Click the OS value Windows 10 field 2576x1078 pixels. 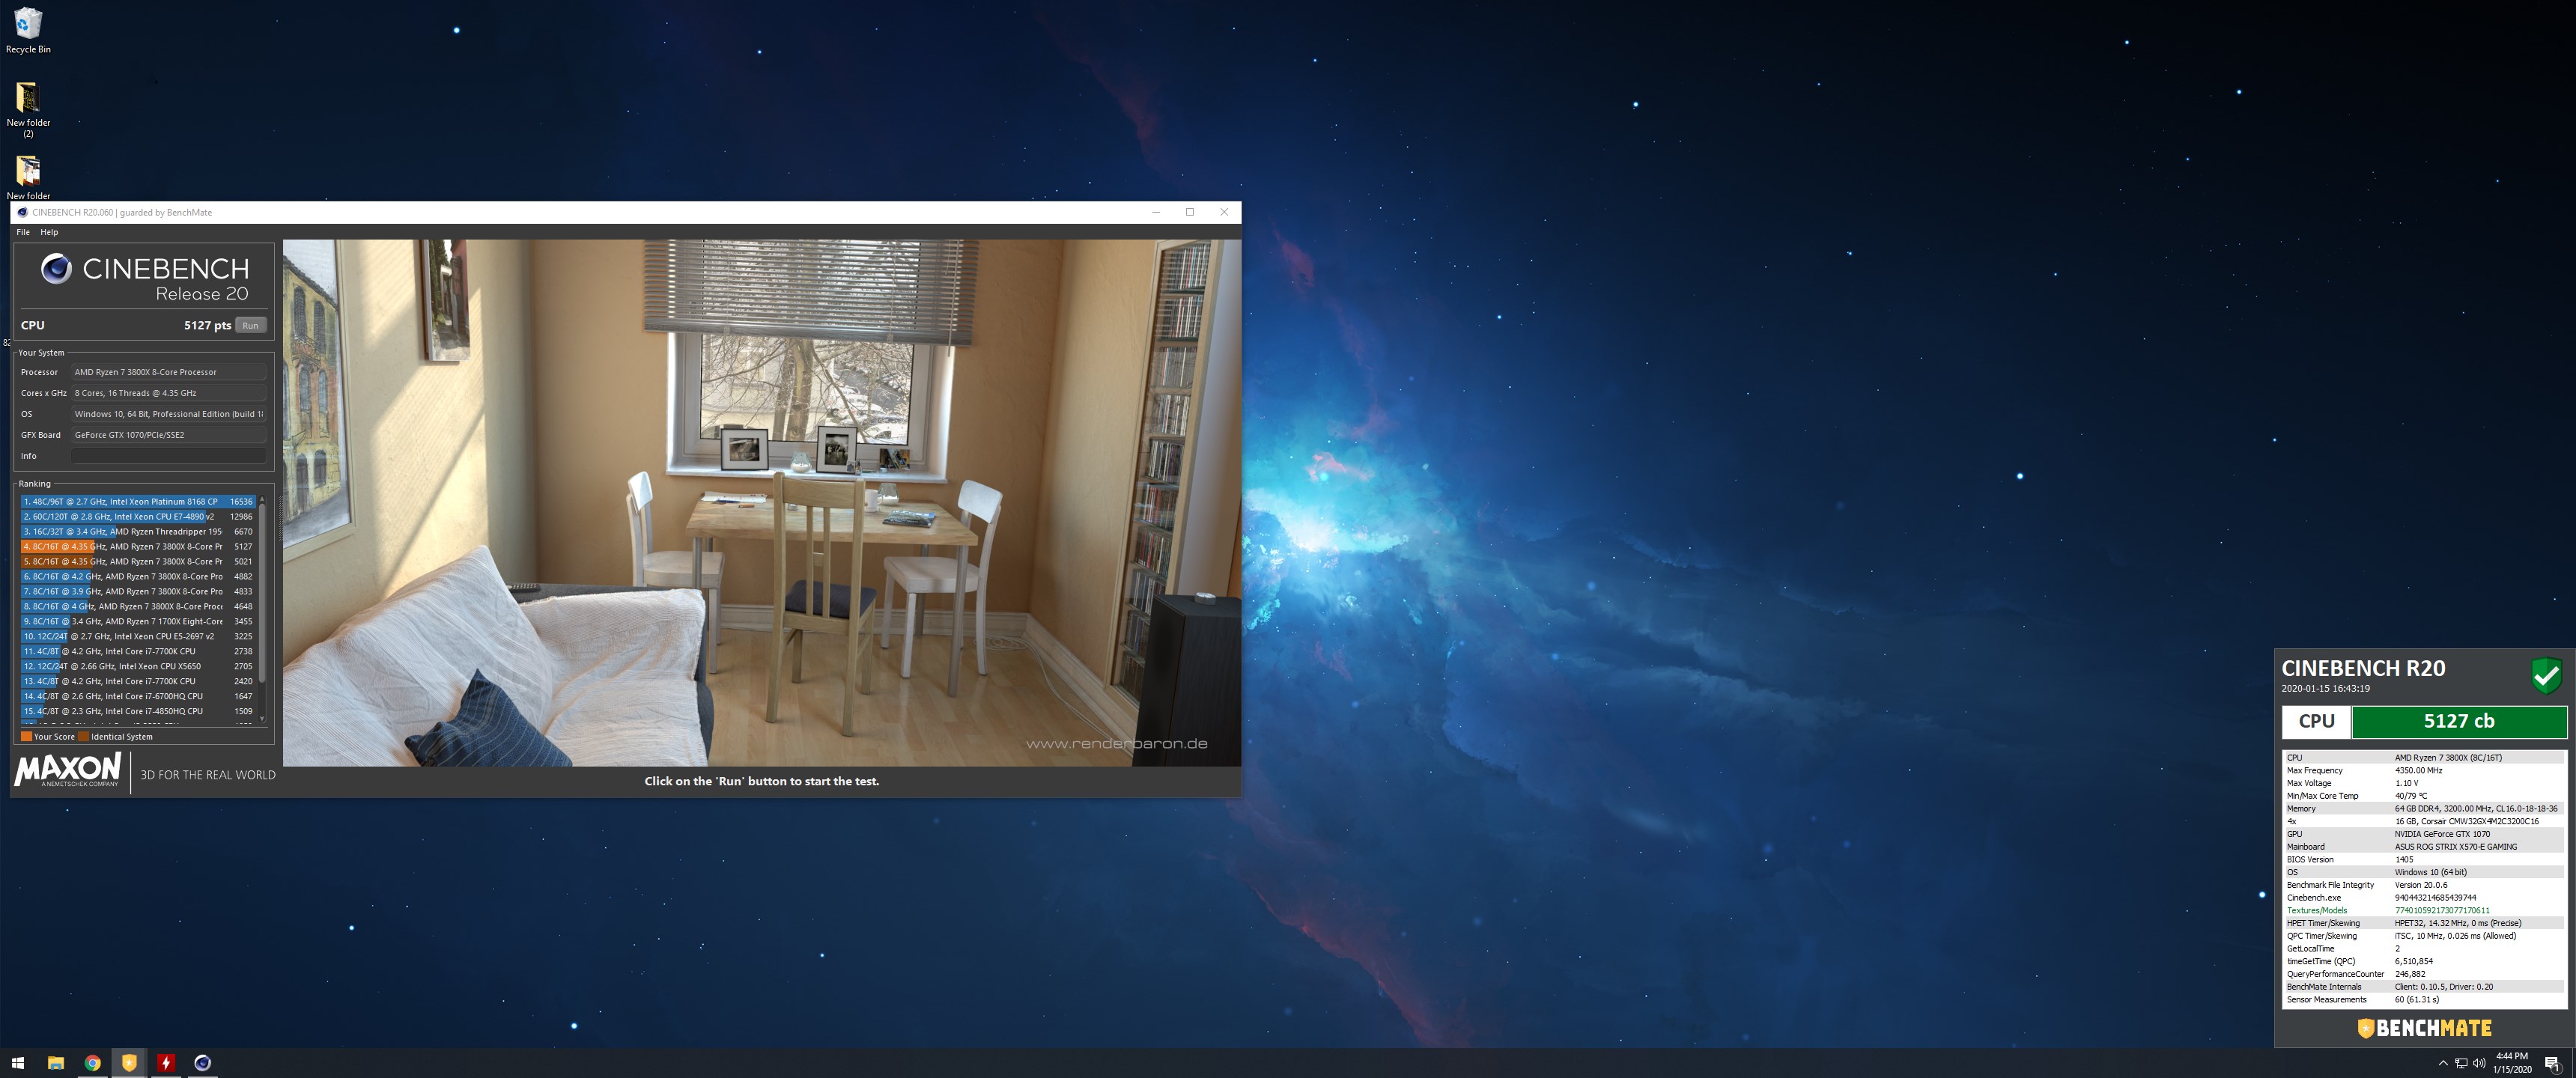(169, 414)
